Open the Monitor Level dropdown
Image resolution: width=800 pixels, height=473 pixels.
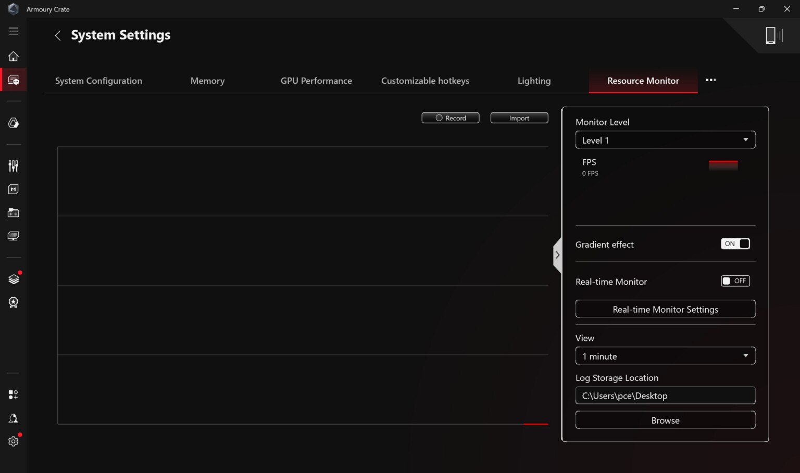[665, 140]
